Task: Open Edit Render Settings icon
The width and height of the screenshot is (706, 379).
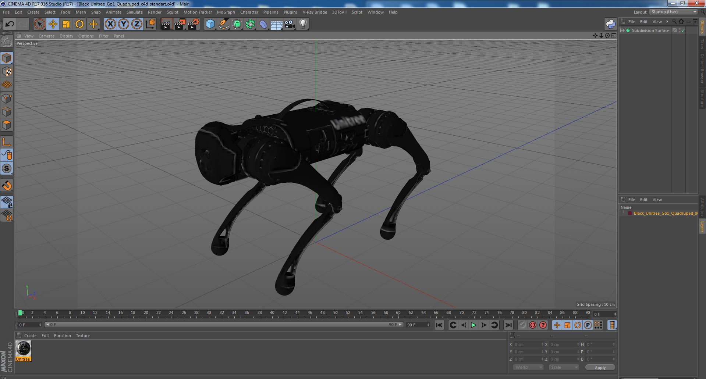Action: (193, 24)
